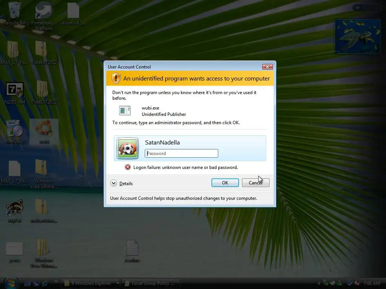This screenshot has height=289, width=386.
Task: Expand the Details chevron
Action: pos(113,183)
